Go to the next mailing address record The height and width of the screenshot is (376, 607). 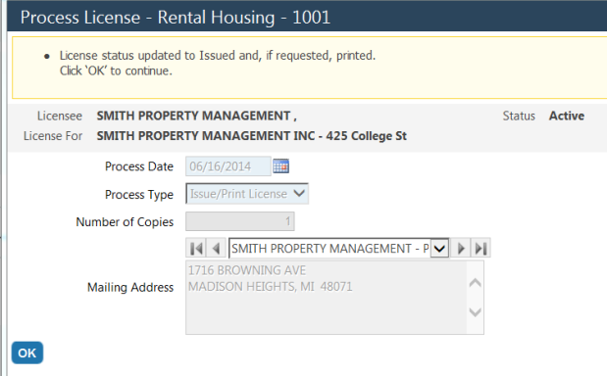(460, 248)
